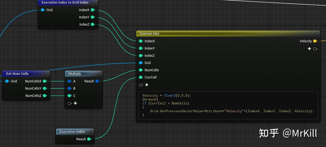
Task: Click the IndexY input pin on Custom Hlsl
Action: 141,48
